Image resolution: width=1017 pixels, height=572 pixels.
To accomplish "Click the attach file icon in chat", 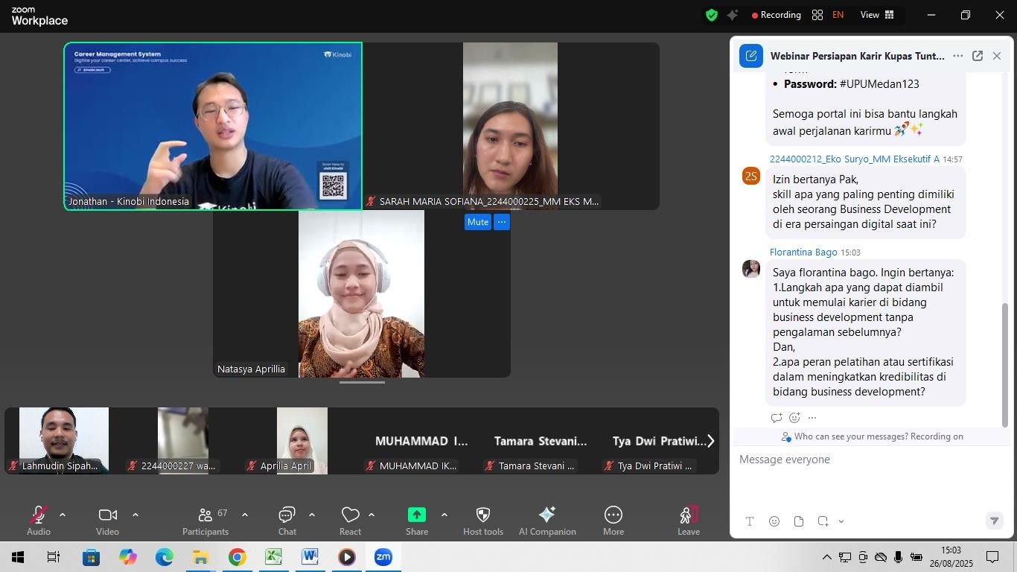I will [799, 521].
